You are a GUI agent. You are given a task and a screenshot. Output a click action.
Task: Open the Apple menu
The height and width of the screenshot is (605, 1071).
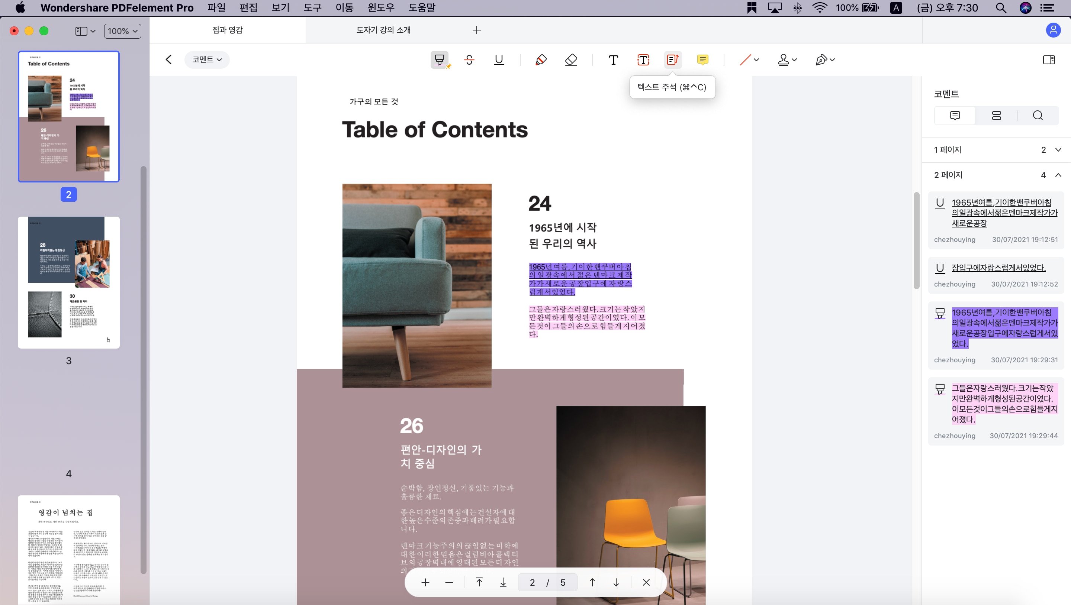20,7
